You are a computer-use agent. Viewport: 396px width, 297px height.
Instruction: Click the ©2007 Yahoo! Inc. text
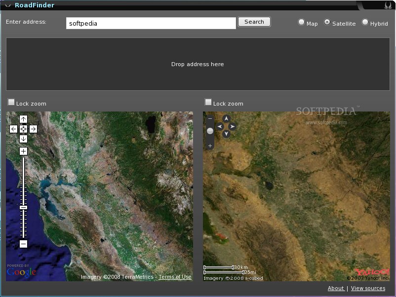[x=368, y=278]
